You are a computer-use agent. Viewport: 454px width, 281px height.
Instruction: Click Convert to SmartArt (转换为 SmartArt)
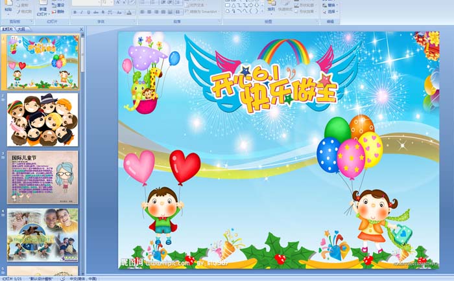(x=202, y=12)
